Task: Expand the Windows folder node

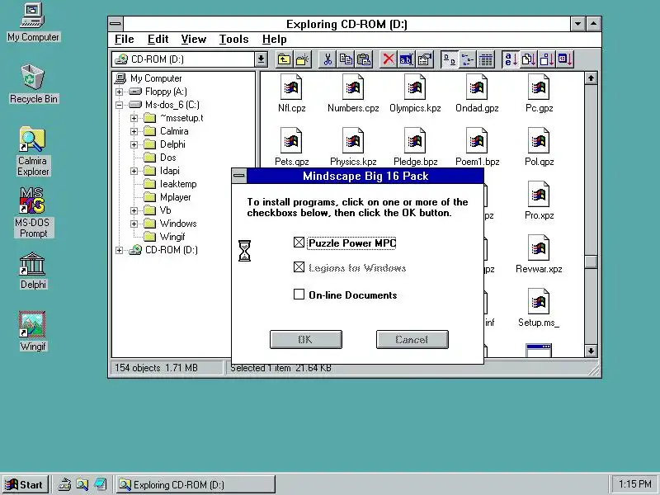Action: pyautogui.click(x=134, y=224)
